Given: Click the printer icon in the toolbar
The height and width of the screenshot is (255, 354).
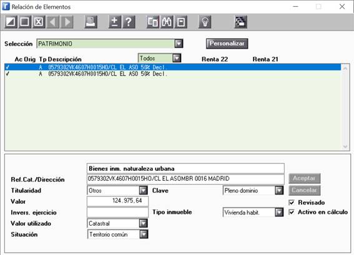Looking at the screenshot, I should (91, 22).
